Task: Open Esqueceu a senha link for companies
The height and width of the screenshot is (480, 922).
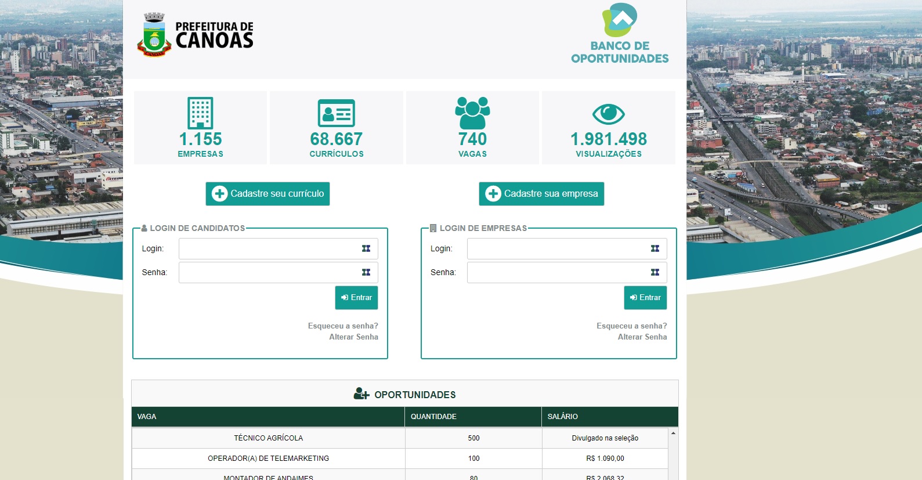Action: pyautogui.click(x=631, y=326)
